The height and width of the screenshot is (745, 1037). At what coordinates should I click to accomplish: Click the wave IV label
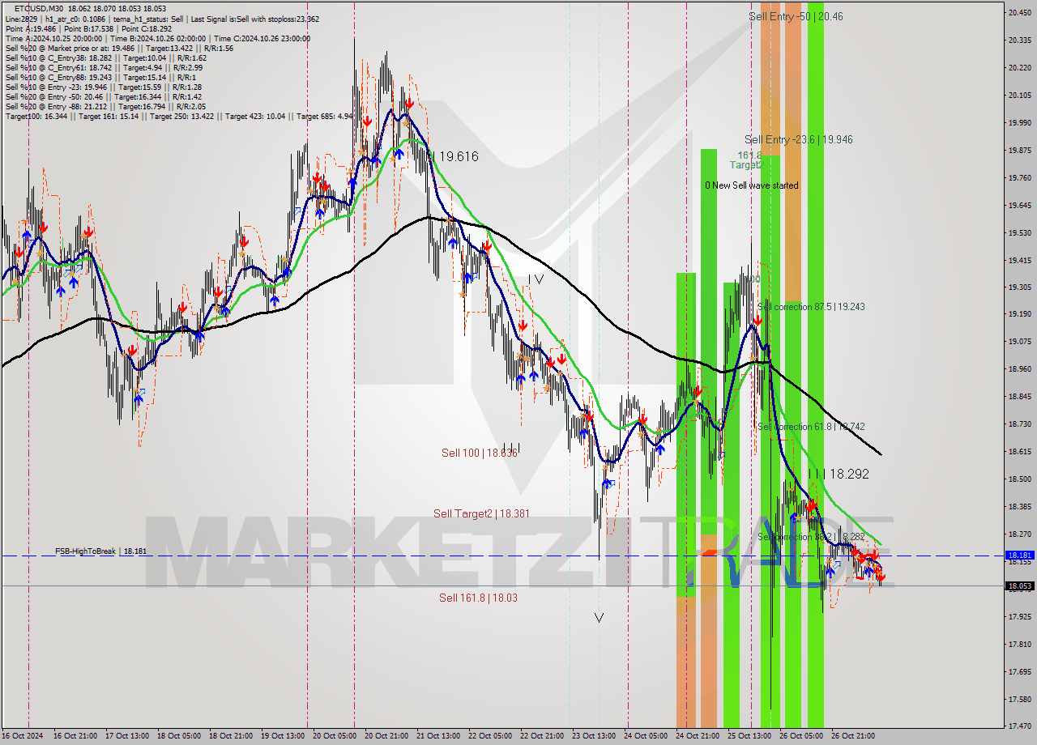536,279
